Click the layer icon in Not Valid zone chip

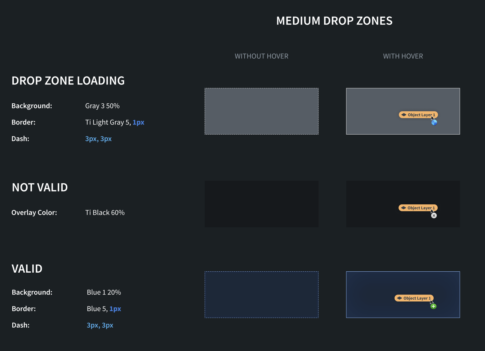(x=404, y=208)
